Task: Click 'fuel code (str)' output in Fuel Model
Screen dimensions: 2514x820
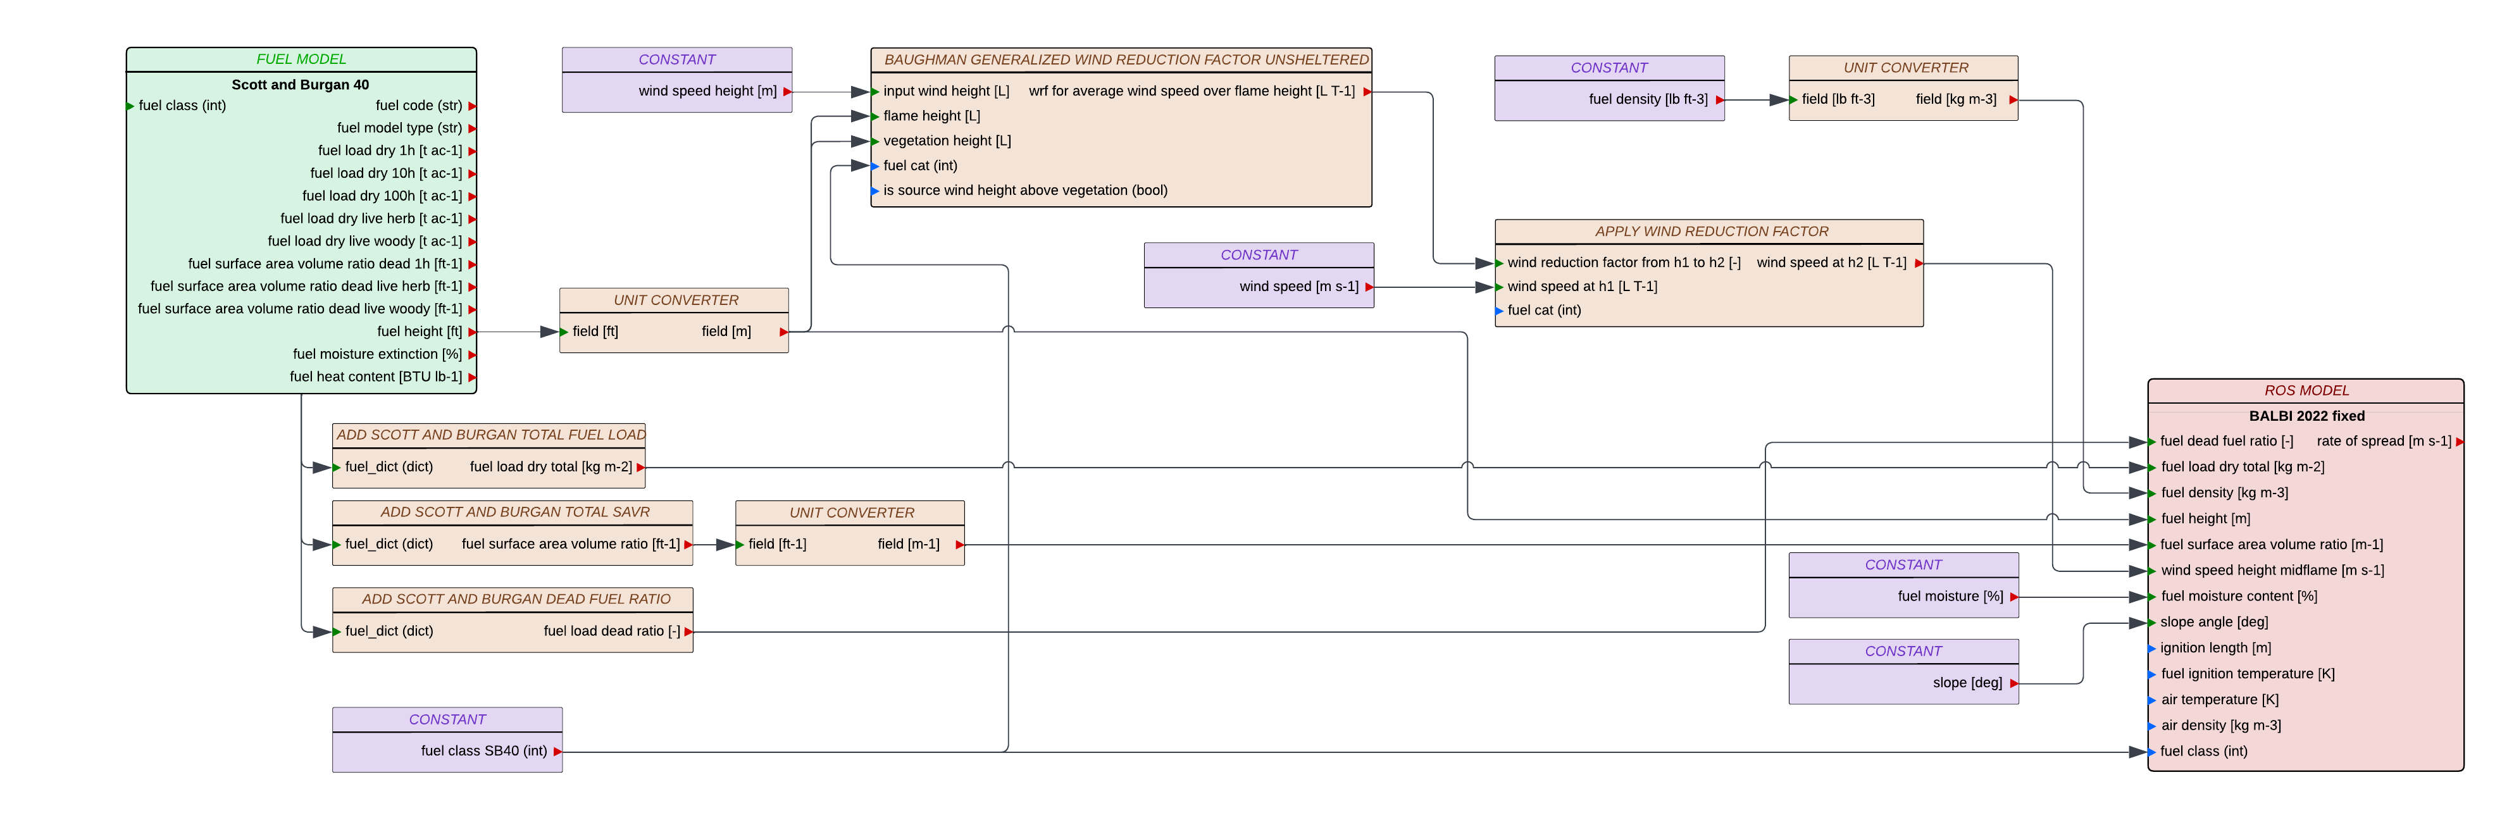Action: point(419,106)
